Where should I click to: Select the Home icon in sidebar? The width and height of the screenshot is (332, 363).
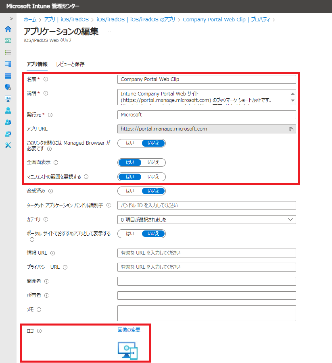click(x=8, y=29)
